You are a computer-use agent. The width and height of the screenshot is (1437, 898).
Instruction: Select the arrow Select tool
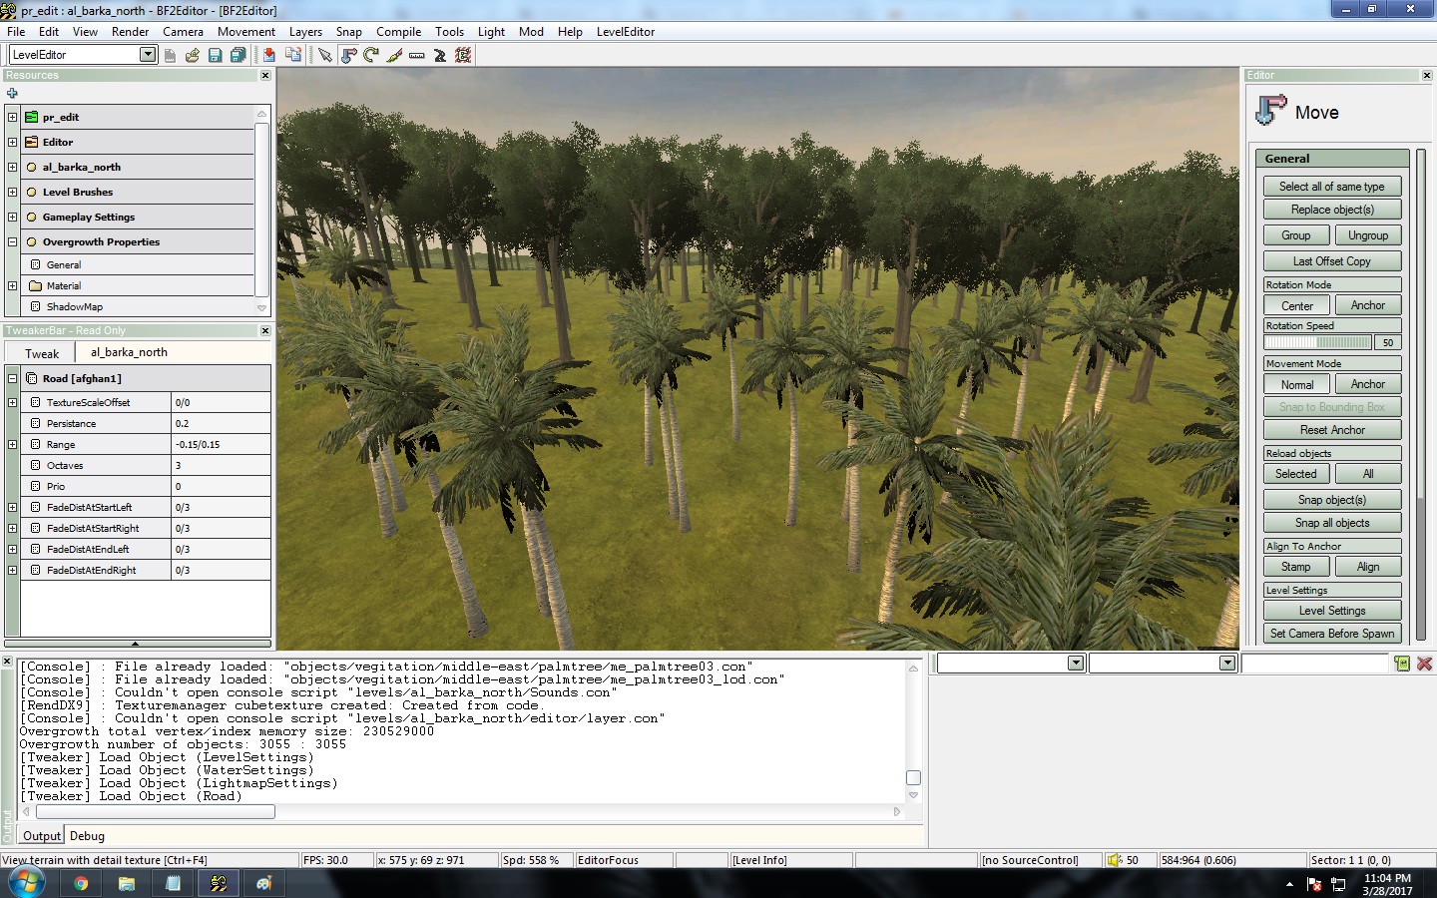325,55
